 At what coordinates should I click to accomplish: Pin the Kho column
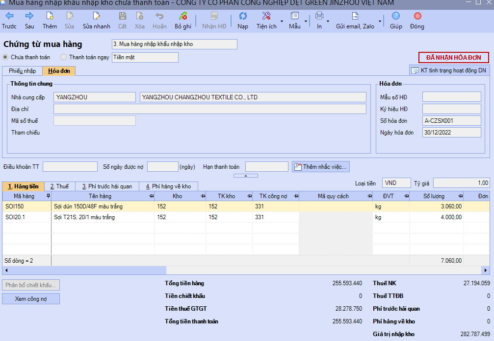(203, 196)
